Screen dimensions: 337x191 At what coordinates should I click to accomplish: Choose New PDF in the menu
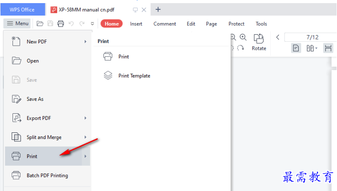coord(48,42)
